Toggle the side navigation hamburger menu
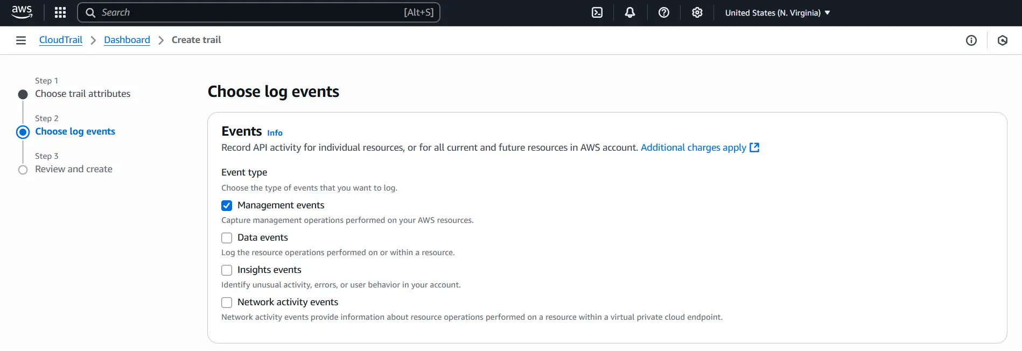The height and width of the screenshot is (351, 1022). (21, 40)
